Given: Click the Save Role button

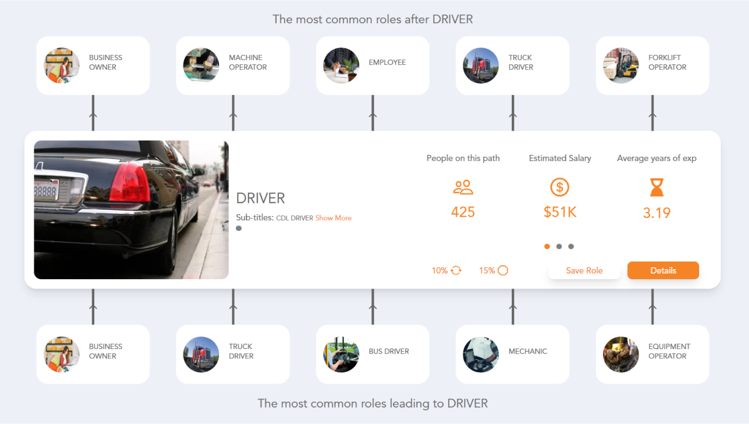Looking at the screenshot, I should coord(584,270).
